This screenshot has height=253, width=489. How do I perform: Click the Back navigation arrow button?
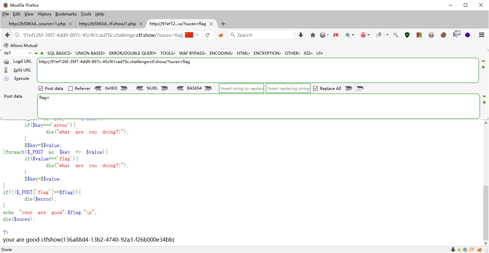pyautogui.click(x=7, y=35)
